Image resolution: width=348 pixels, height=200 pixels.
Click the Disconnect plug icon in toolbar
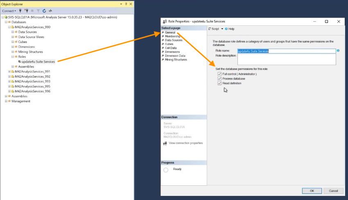26,11
